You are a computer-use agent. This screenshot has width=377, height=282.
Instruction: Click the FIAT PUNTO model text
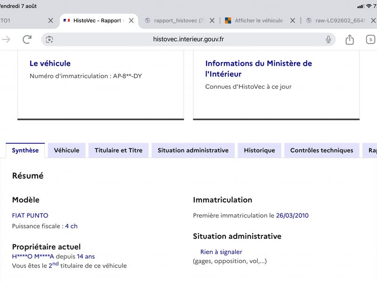pyautogui.click(x=30, y=216)
